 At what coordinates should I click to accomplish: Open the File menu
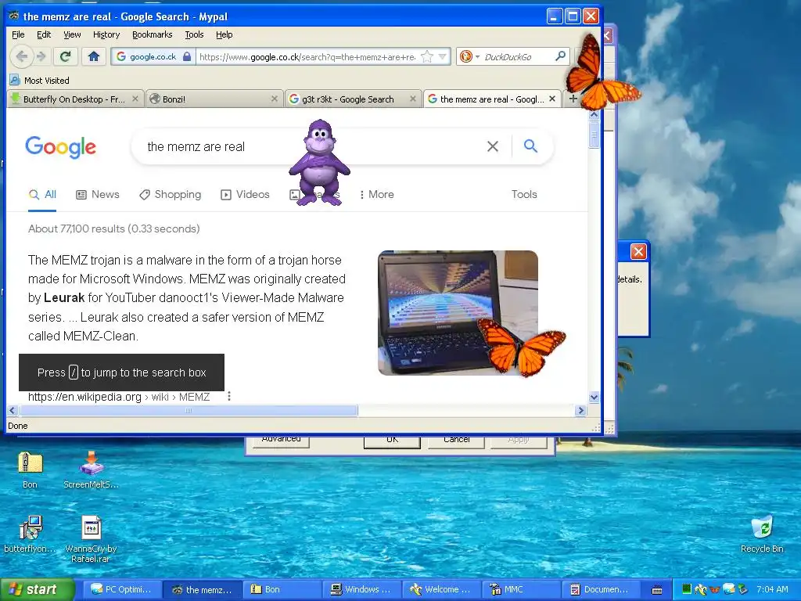coord(18,34)
